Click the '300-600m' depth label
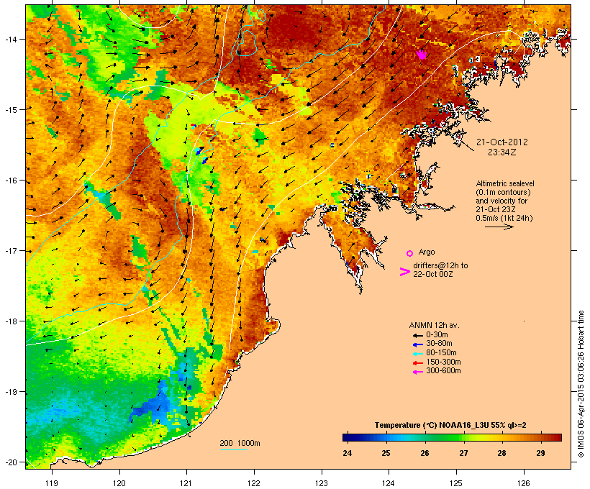 pyautogui.click(x=443, y=371)
